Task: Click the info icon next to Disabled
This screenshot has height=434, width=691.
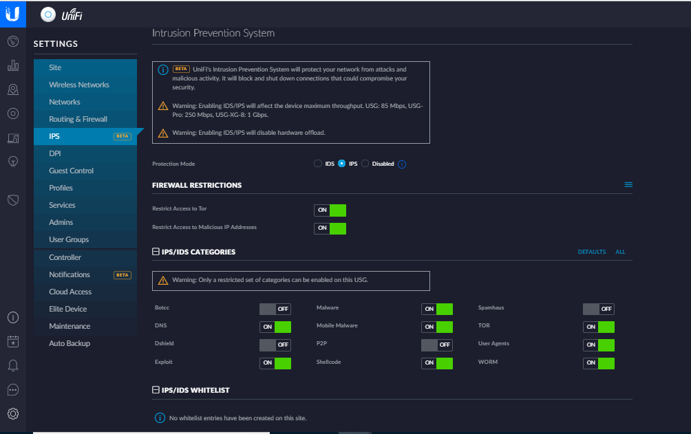Action: point(402,164)
